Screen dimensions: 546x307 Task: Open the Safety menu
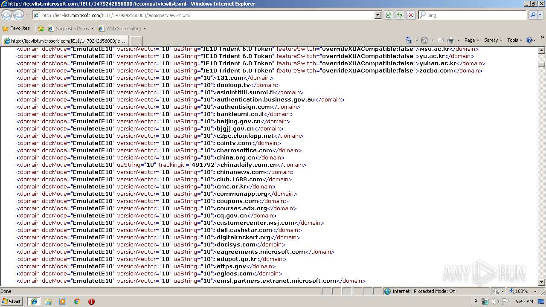pos(494,40)
